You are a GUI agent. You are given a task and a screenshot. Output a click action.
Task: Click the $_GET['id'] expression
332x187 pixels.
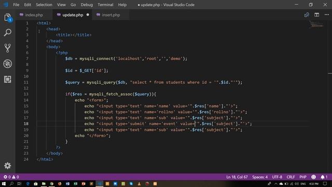[x=92, y=71]
